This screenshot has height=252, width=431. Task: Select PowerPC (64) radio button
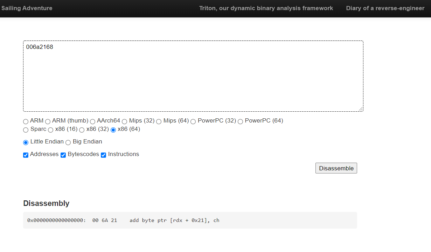[240, 121]
